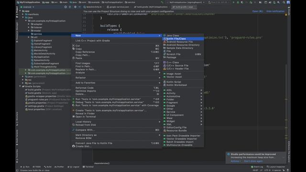Click Reload from Disk entry
306x172 pixels.
[x=116, y=125]
